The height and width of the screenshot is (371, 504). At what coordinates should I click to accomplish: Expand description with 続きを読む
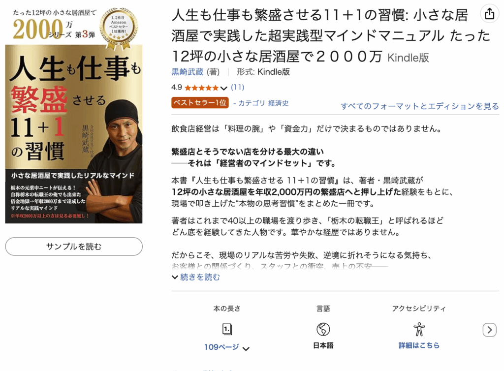[x=196, y=277]
